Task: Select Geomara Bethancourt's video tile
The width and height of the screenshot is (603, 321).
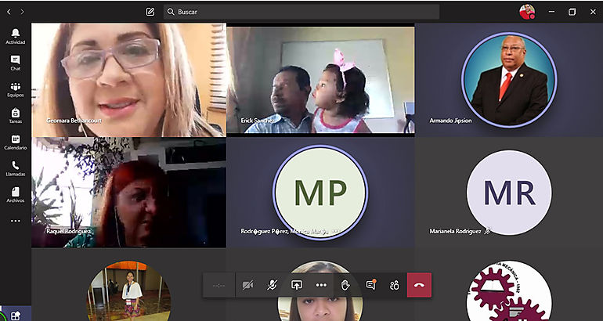Action: click(129, 80)
